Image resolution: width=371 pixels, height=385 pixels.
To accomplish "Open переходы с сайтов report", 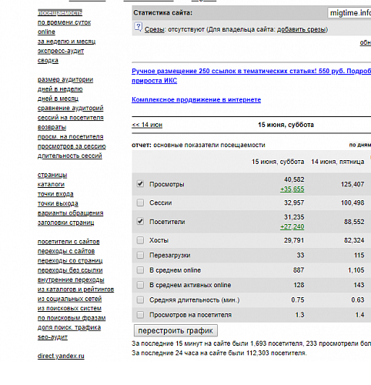I will (66, 251).
